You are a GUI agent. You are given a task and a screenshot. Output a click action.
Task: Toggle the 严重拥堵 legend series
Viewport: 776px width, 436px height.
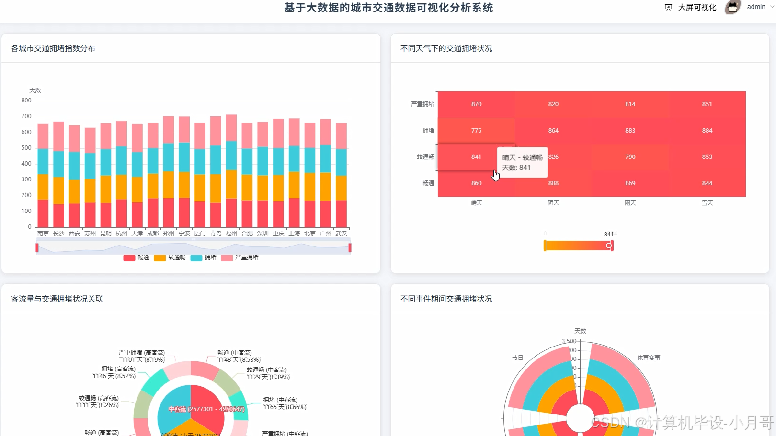pyautogui.click(x=240, y=257)
